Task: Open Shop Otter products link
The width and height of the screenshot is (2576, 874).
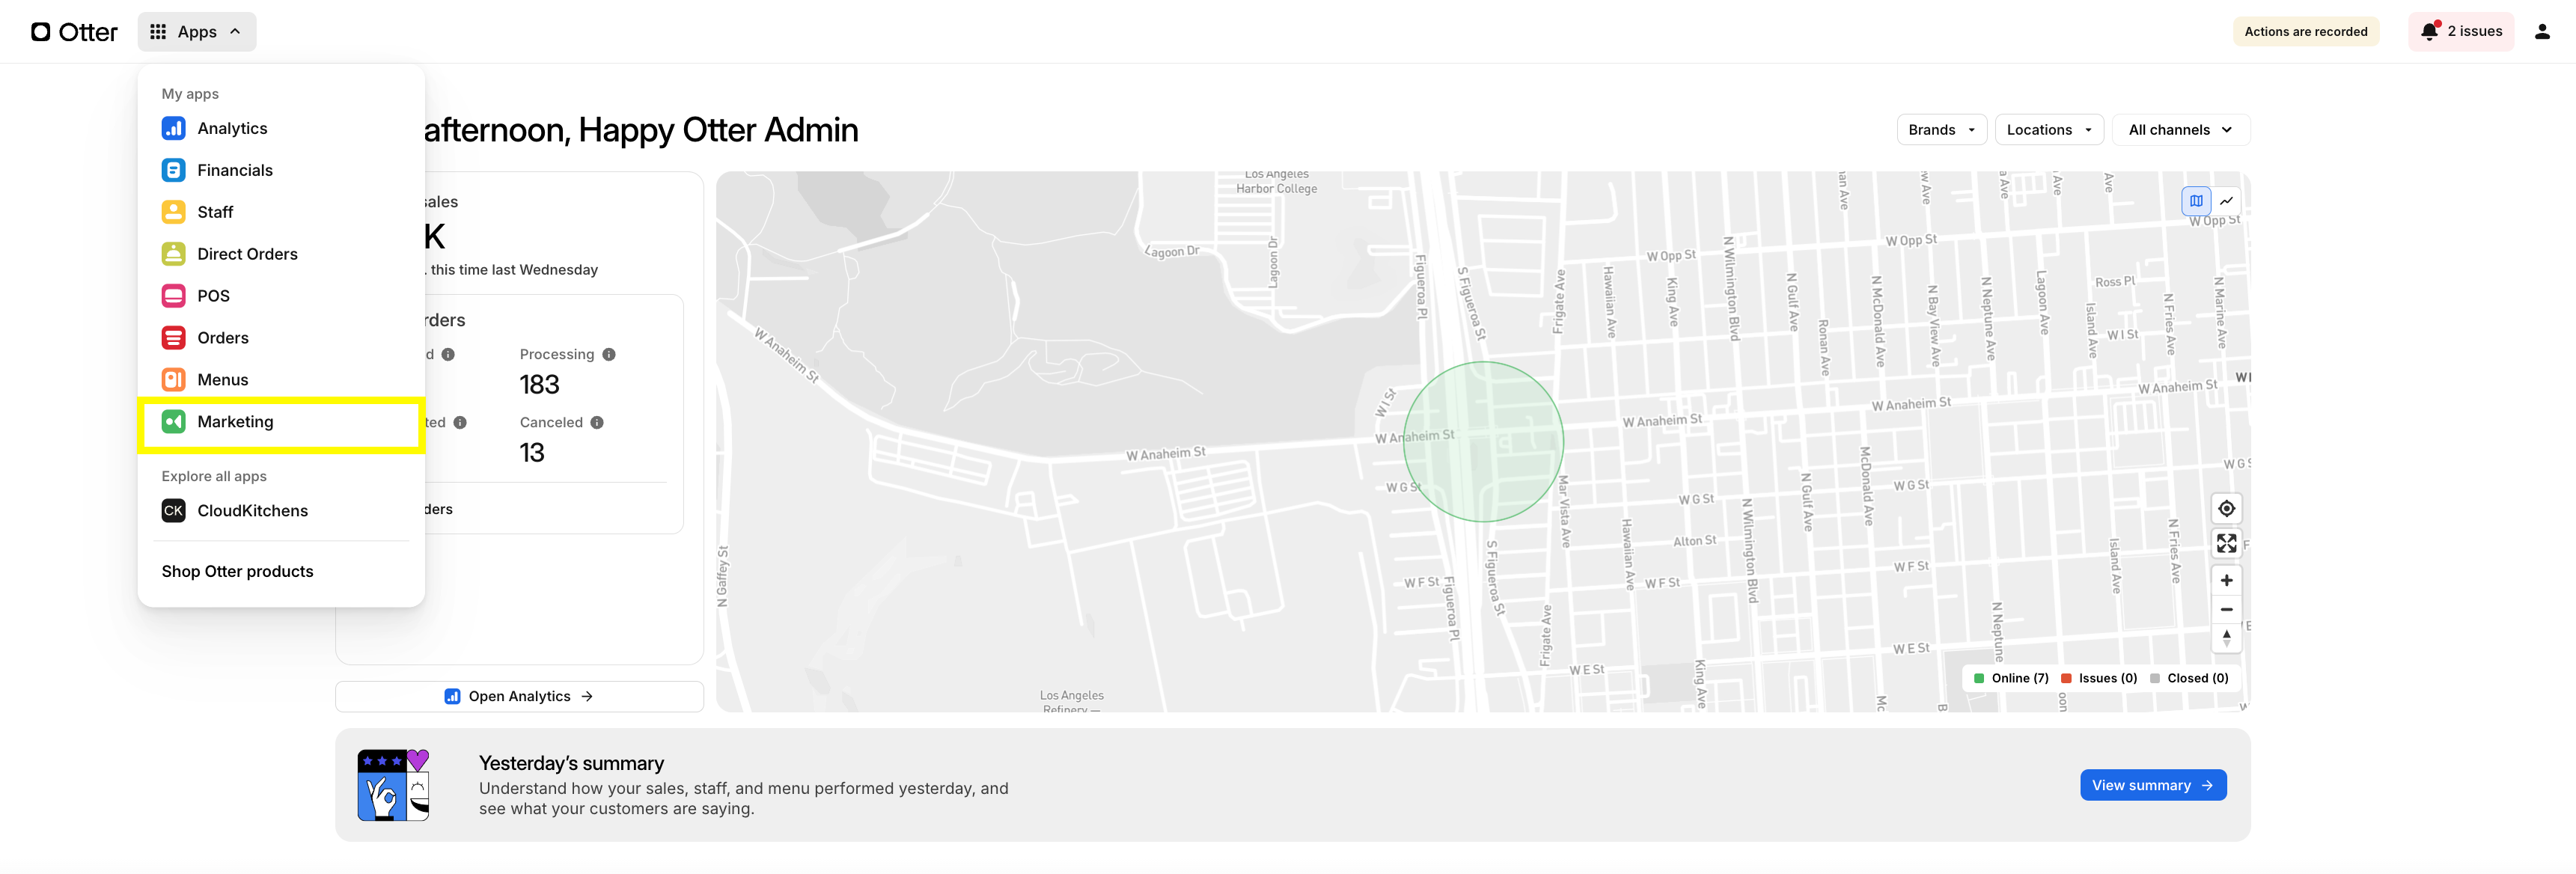Action: point(237,571)
